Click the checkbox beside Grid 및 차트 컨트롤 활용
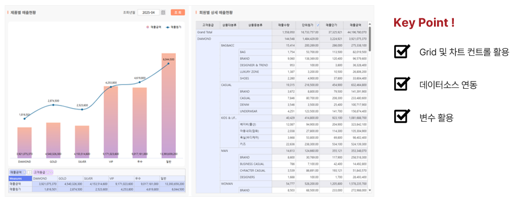Viewport: 513px width, 201px height. pos(402,51)
